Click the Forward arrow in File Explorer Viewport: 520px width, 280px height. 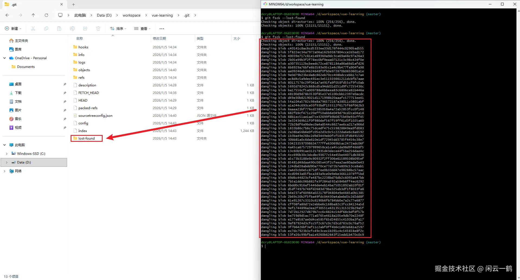coord(20,15)
